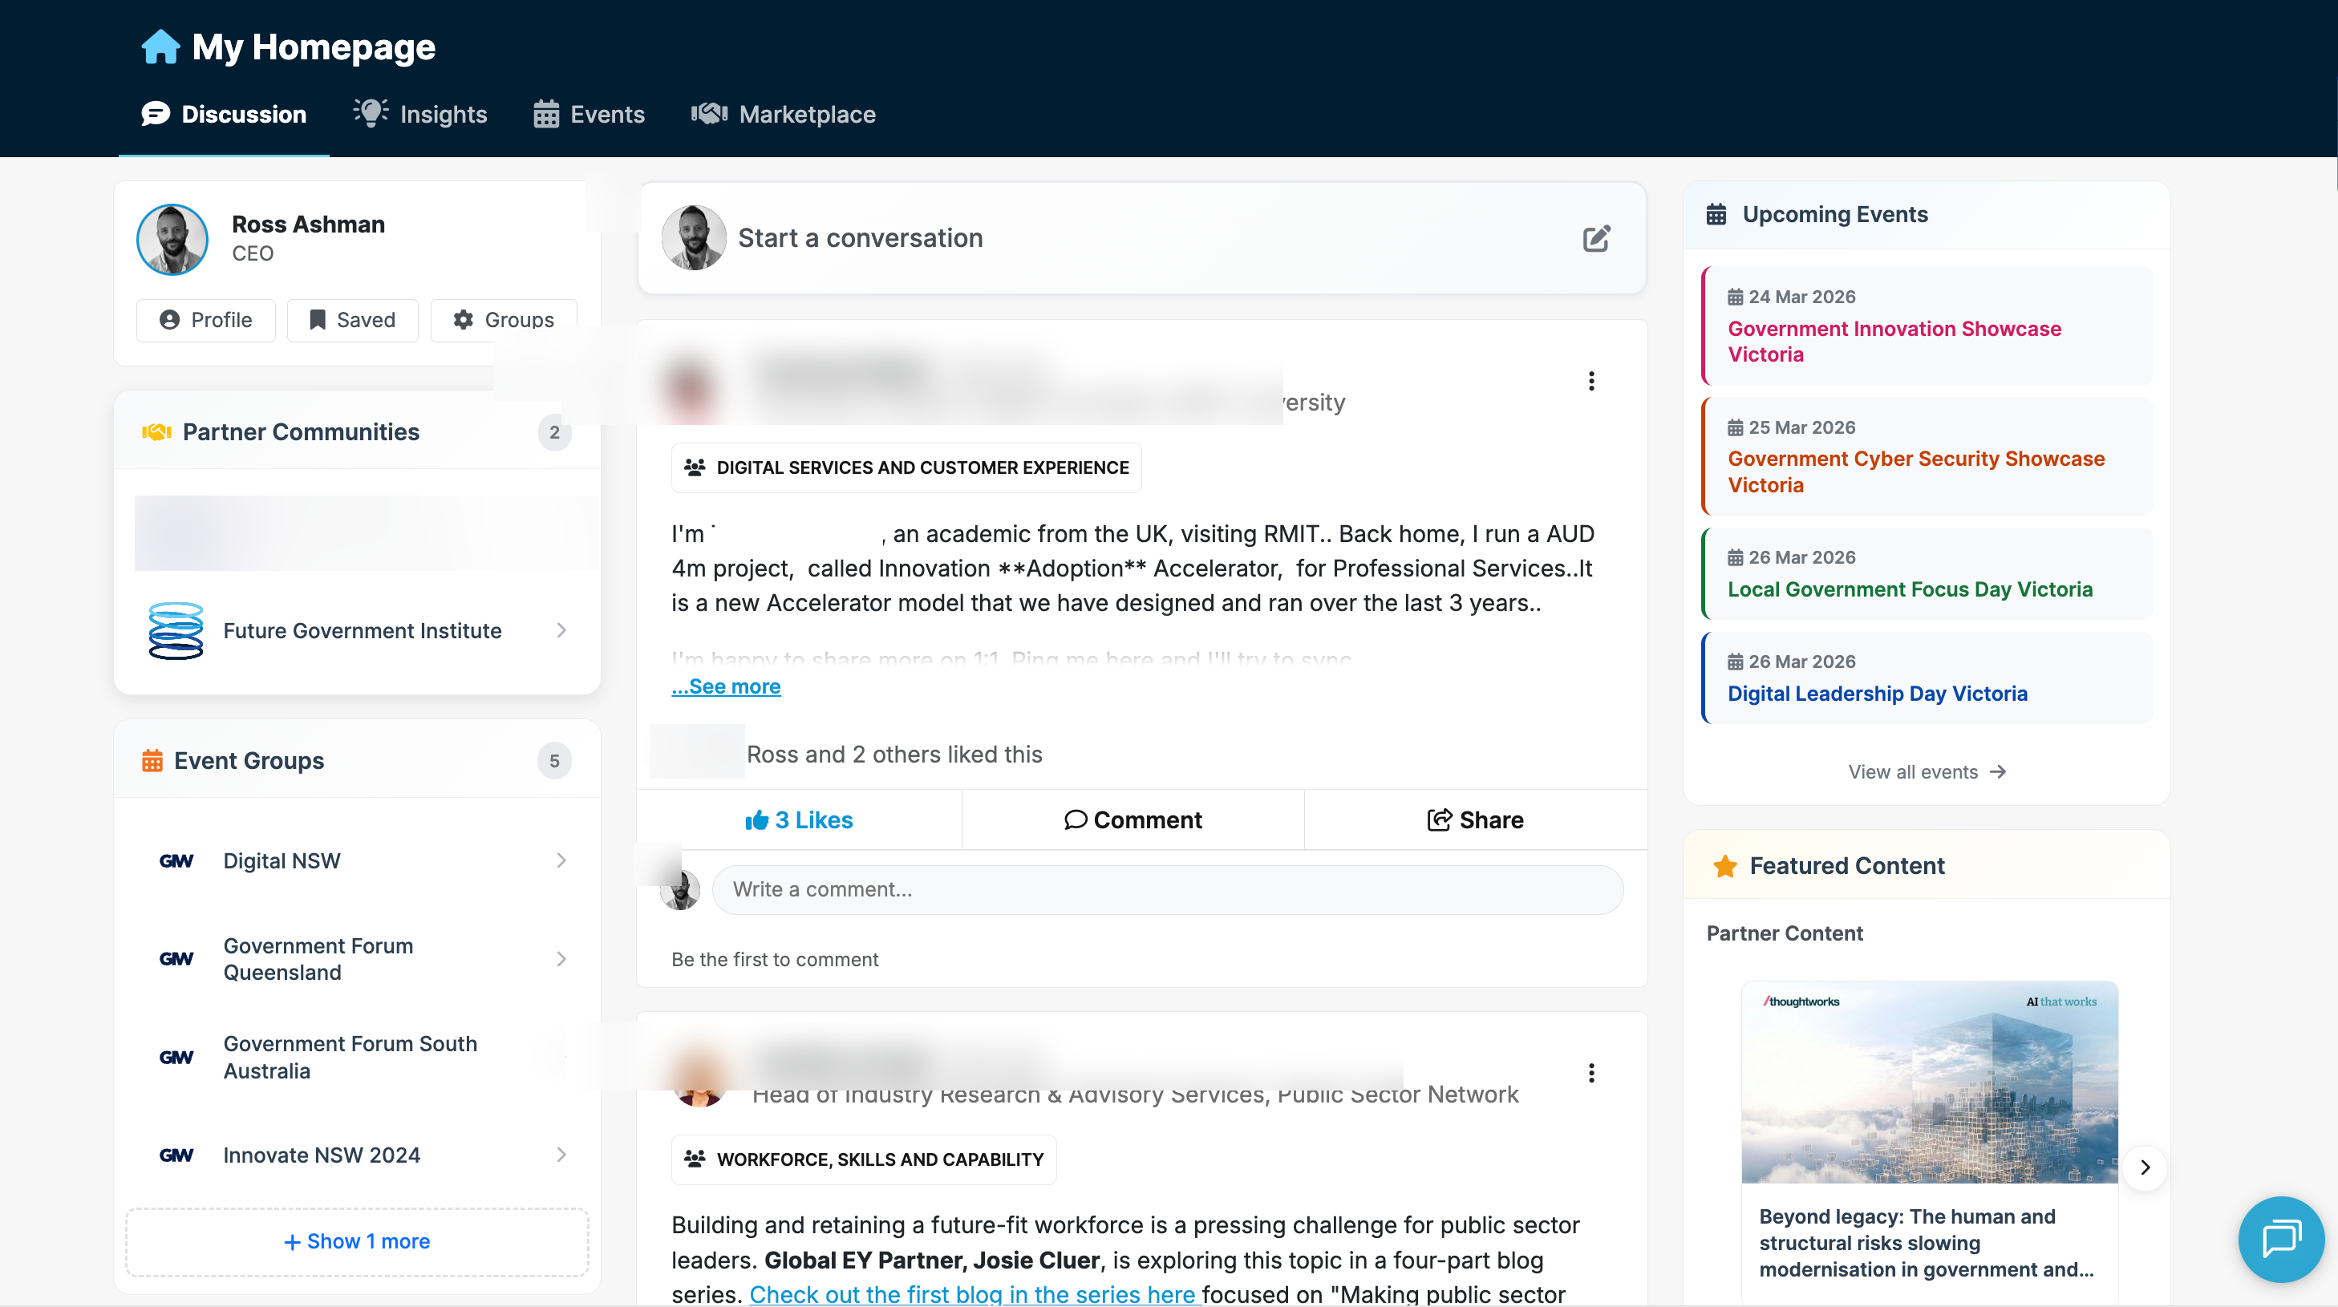The width and height of the screenshot is (2338, 1307).
Task: Open Government Forum Queensland group
Action: tap(357, 958)
